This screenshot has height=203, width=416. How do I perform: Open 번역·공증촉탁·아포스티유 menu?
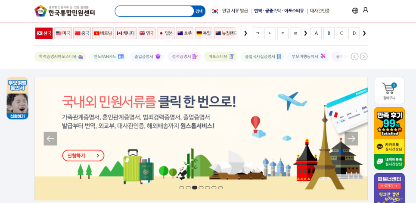(279, 11)
